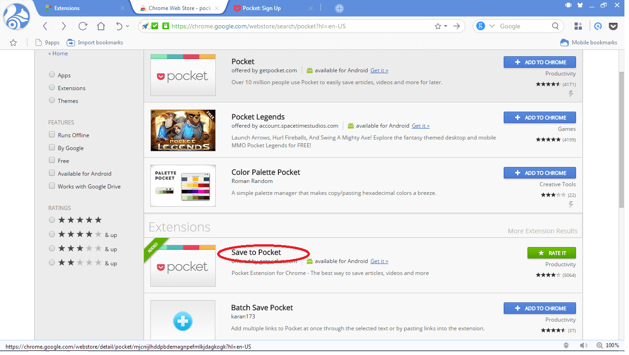Screen dimensions: 629x355
Task: Add Color Palette Pocket to Chrome
Action: (540, 173)
